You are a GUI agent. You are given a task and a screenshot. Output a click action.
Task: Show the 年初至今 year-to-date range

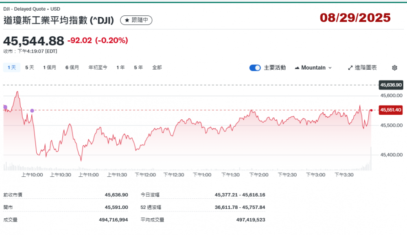click(98, 68)
